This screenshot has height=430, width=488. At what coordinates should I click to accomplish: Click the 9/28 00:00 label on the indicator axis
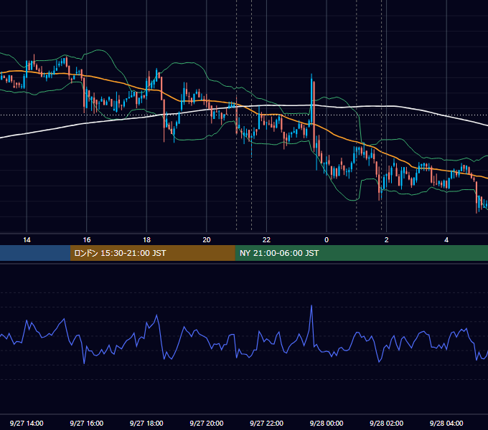click(327, 423)
